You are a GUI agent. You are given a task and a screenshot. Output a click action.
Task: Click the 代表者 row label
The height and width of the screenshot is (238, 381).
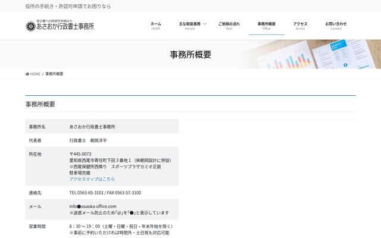click(x=35, y=140)
